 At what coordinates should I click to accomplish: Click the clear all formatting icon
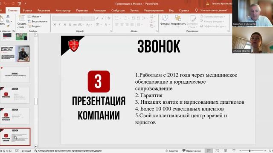109,18
